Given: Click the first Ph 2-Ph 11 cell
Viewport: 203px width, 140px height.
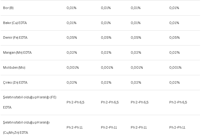Looking at the screenshot, I should pos(75,127).
